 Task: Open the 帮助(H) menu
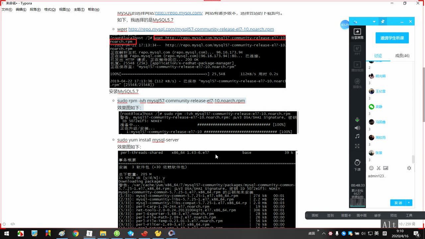(x=93, y=10)
